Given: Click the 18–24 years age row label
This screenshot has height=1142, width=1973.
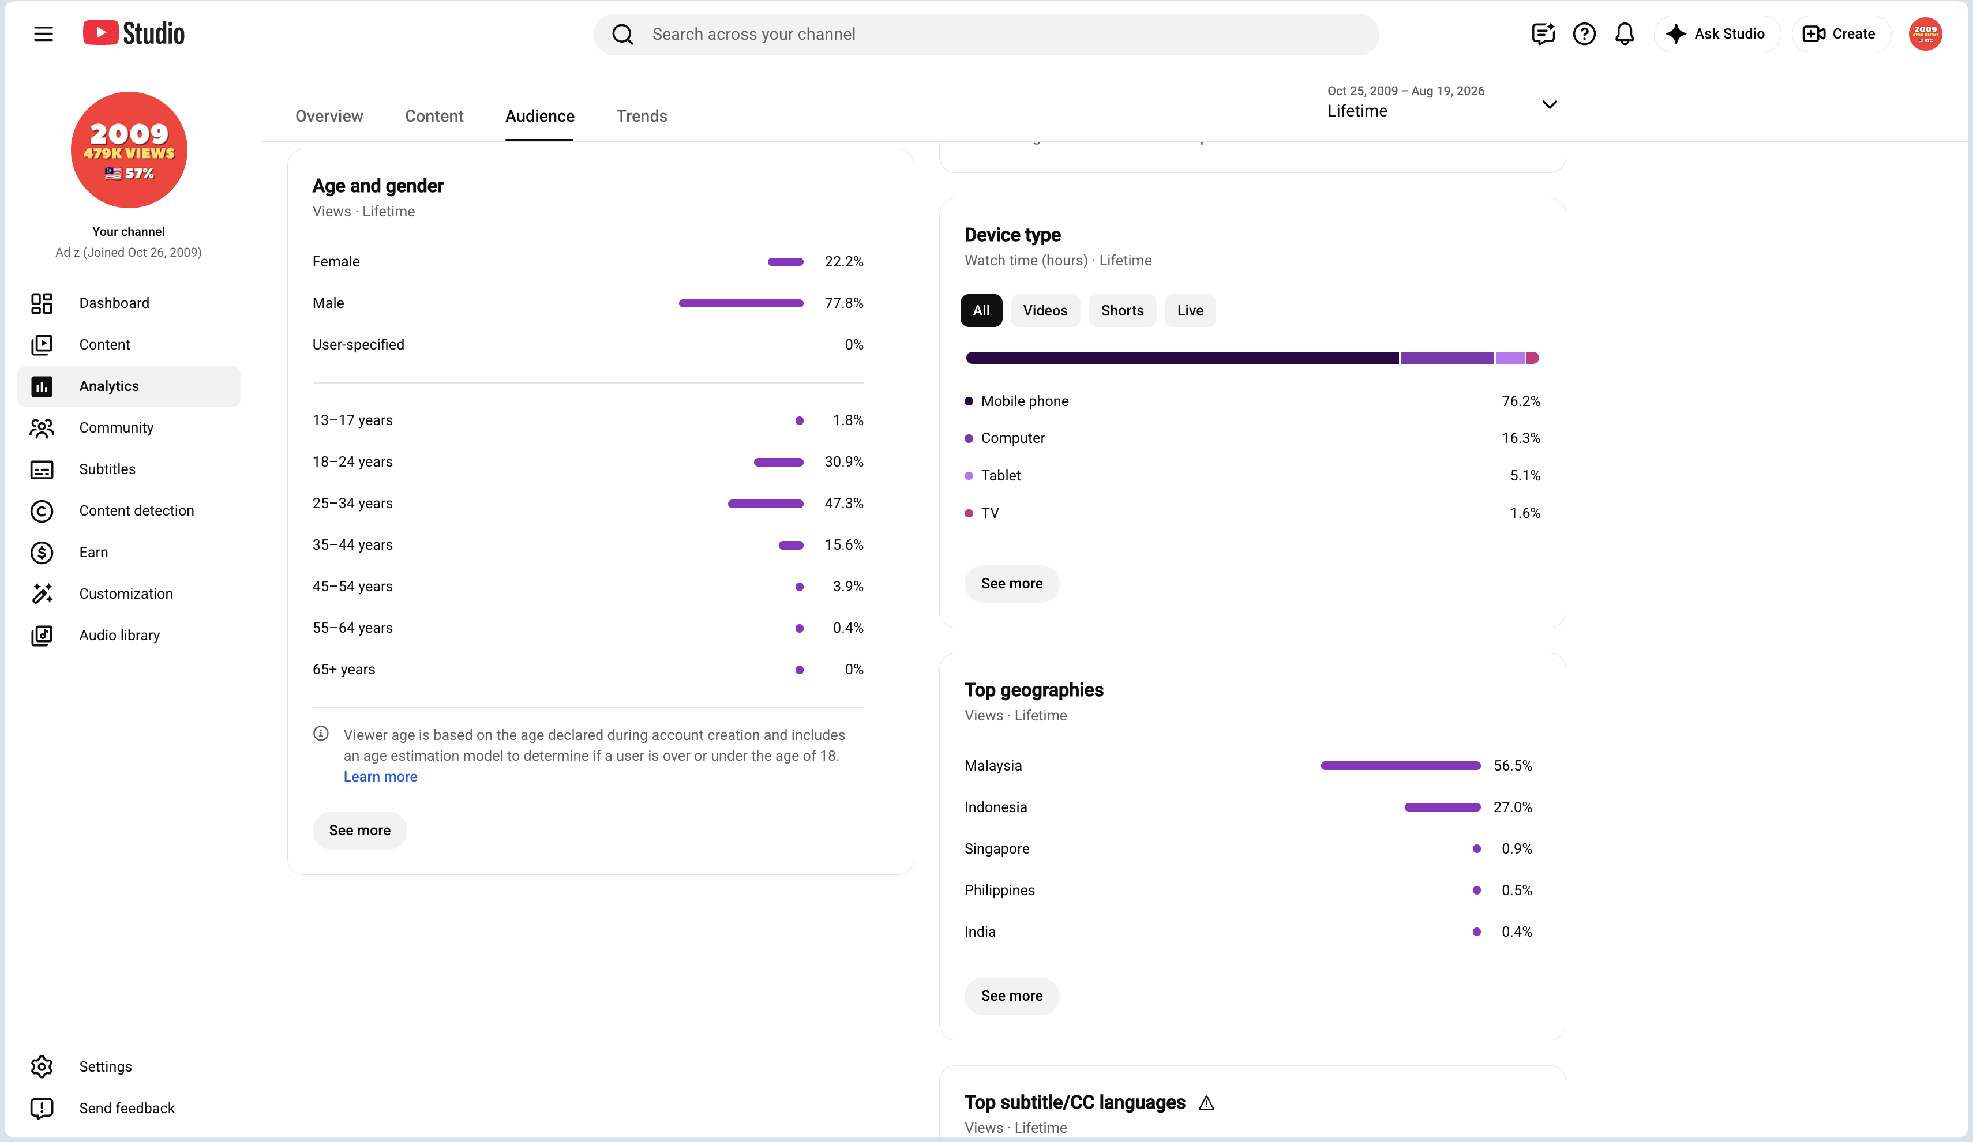Looking at the screenshot, I should (x=352, y=462).
